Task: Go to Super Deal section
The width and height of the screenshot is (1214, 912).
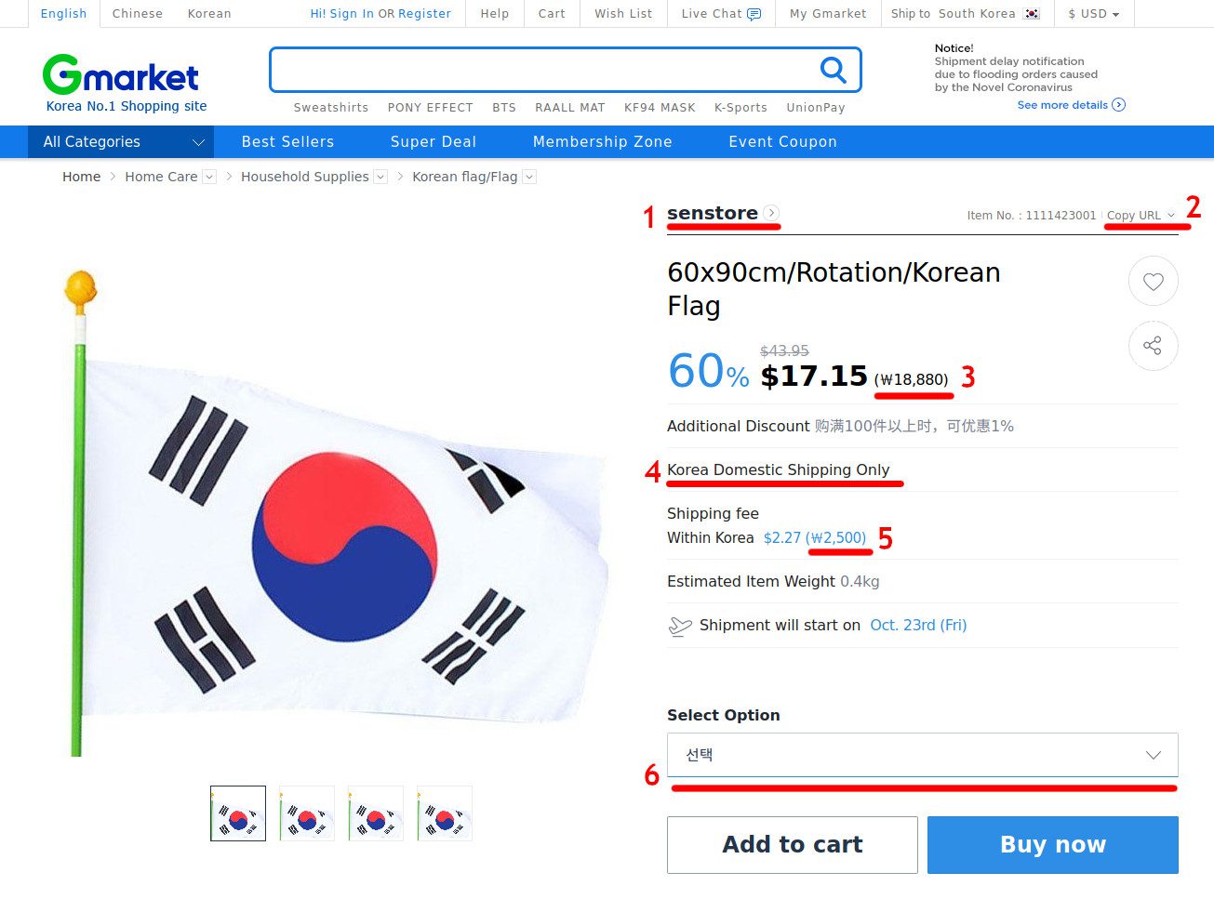Action: point(433,142)
